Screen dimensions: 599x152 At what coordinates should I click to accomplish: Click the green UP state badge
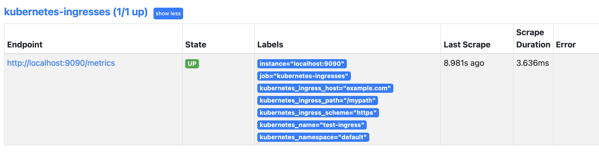point(192,64)
